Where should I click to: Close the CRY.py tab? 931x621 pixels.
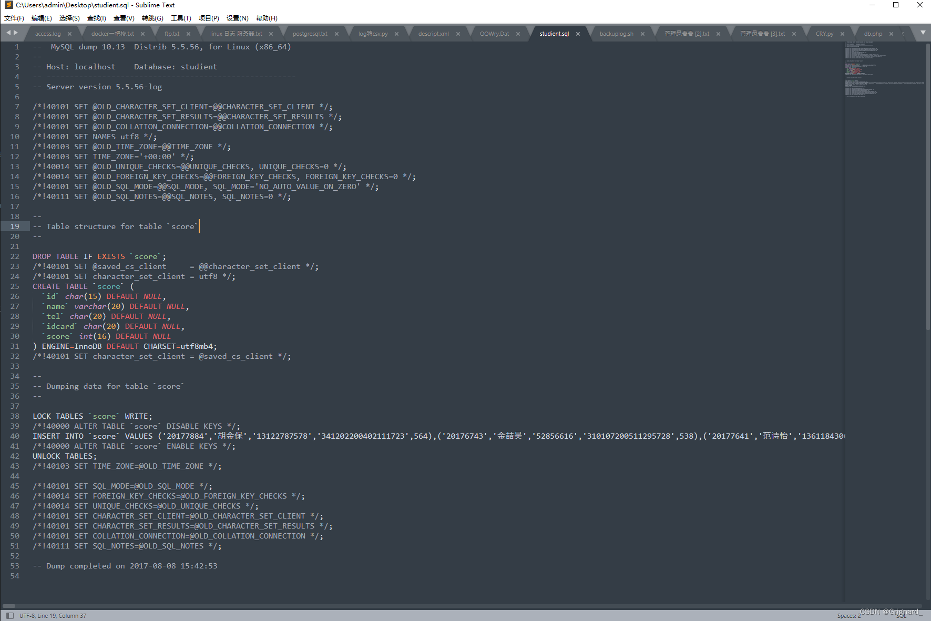point(842,34)
